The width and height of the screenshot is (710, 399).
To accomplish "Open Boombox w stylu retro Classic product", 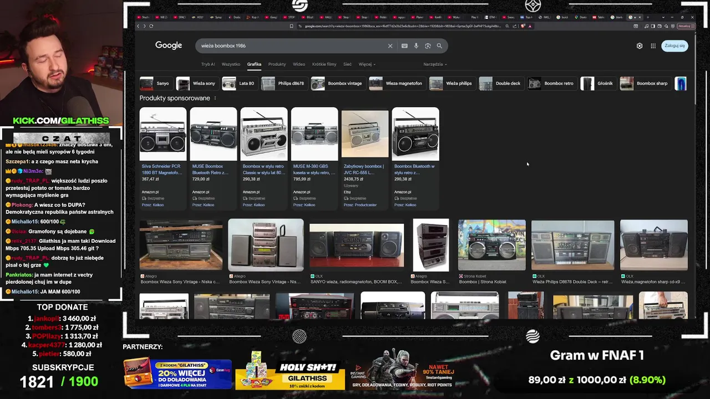I will tap(263, 158).
